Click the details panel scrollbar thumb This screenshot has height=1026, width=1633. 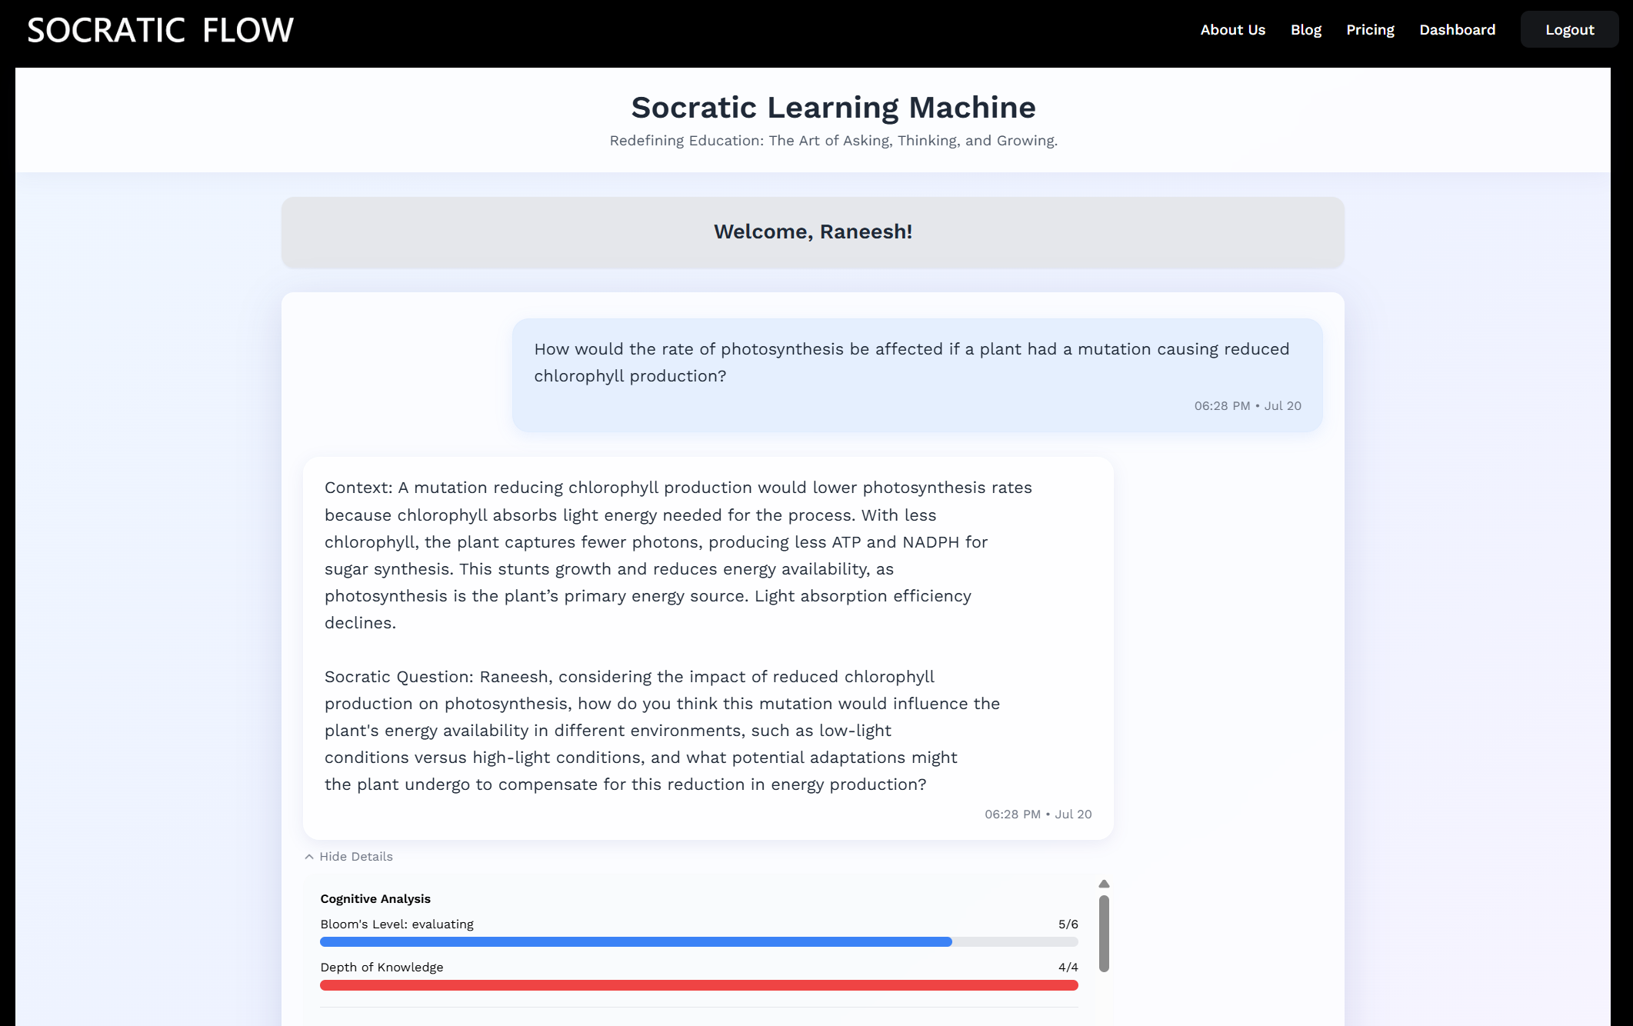(x=1104, y=934)
